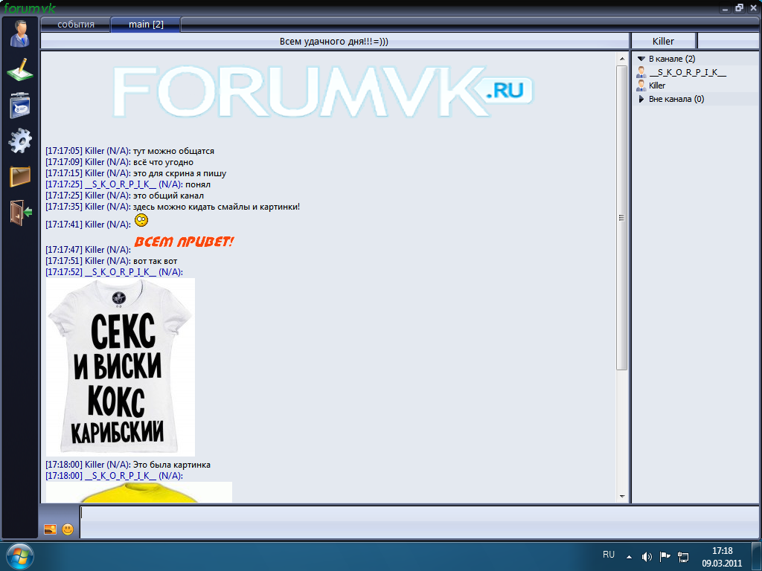Switch to the 'события' tab
This screenshot has width=762, height=571.
point(76,25)
